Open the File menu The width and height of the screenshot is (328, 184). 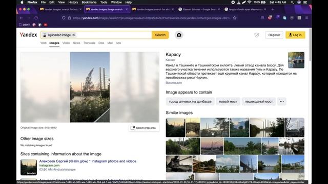[x=43, y=2]
